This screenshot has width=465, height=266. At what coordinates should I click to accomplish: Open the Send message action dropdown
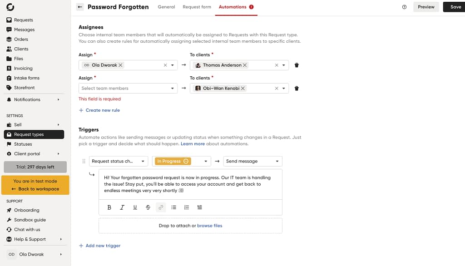[252, 161]
